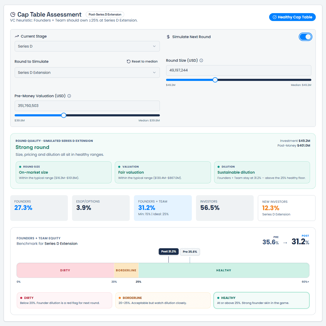Click the Reset to median link

click(142, 61)
